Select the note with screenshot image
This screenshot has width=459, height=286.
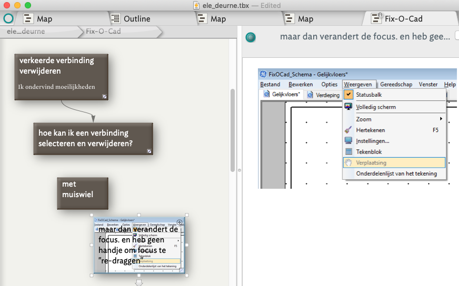coord(139,246)
